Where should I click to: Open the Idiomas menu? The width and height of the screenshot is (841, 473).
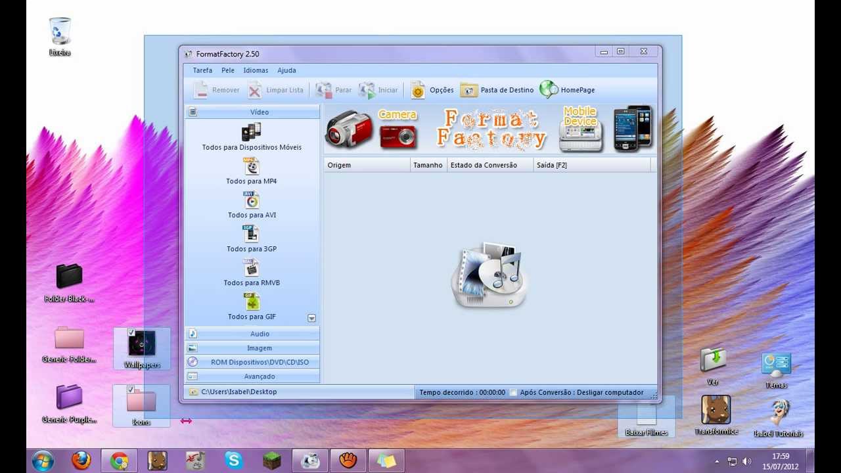click(x=256, y=70)
